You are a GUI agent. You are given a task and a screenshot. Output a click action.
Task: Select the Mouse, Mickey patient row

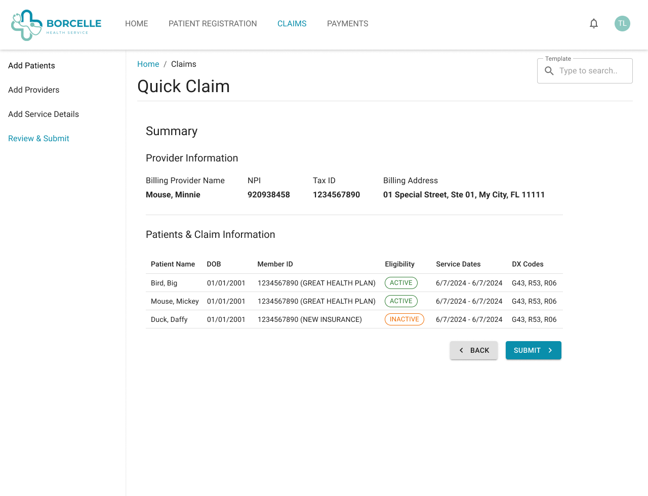click(x=175, y=301)
